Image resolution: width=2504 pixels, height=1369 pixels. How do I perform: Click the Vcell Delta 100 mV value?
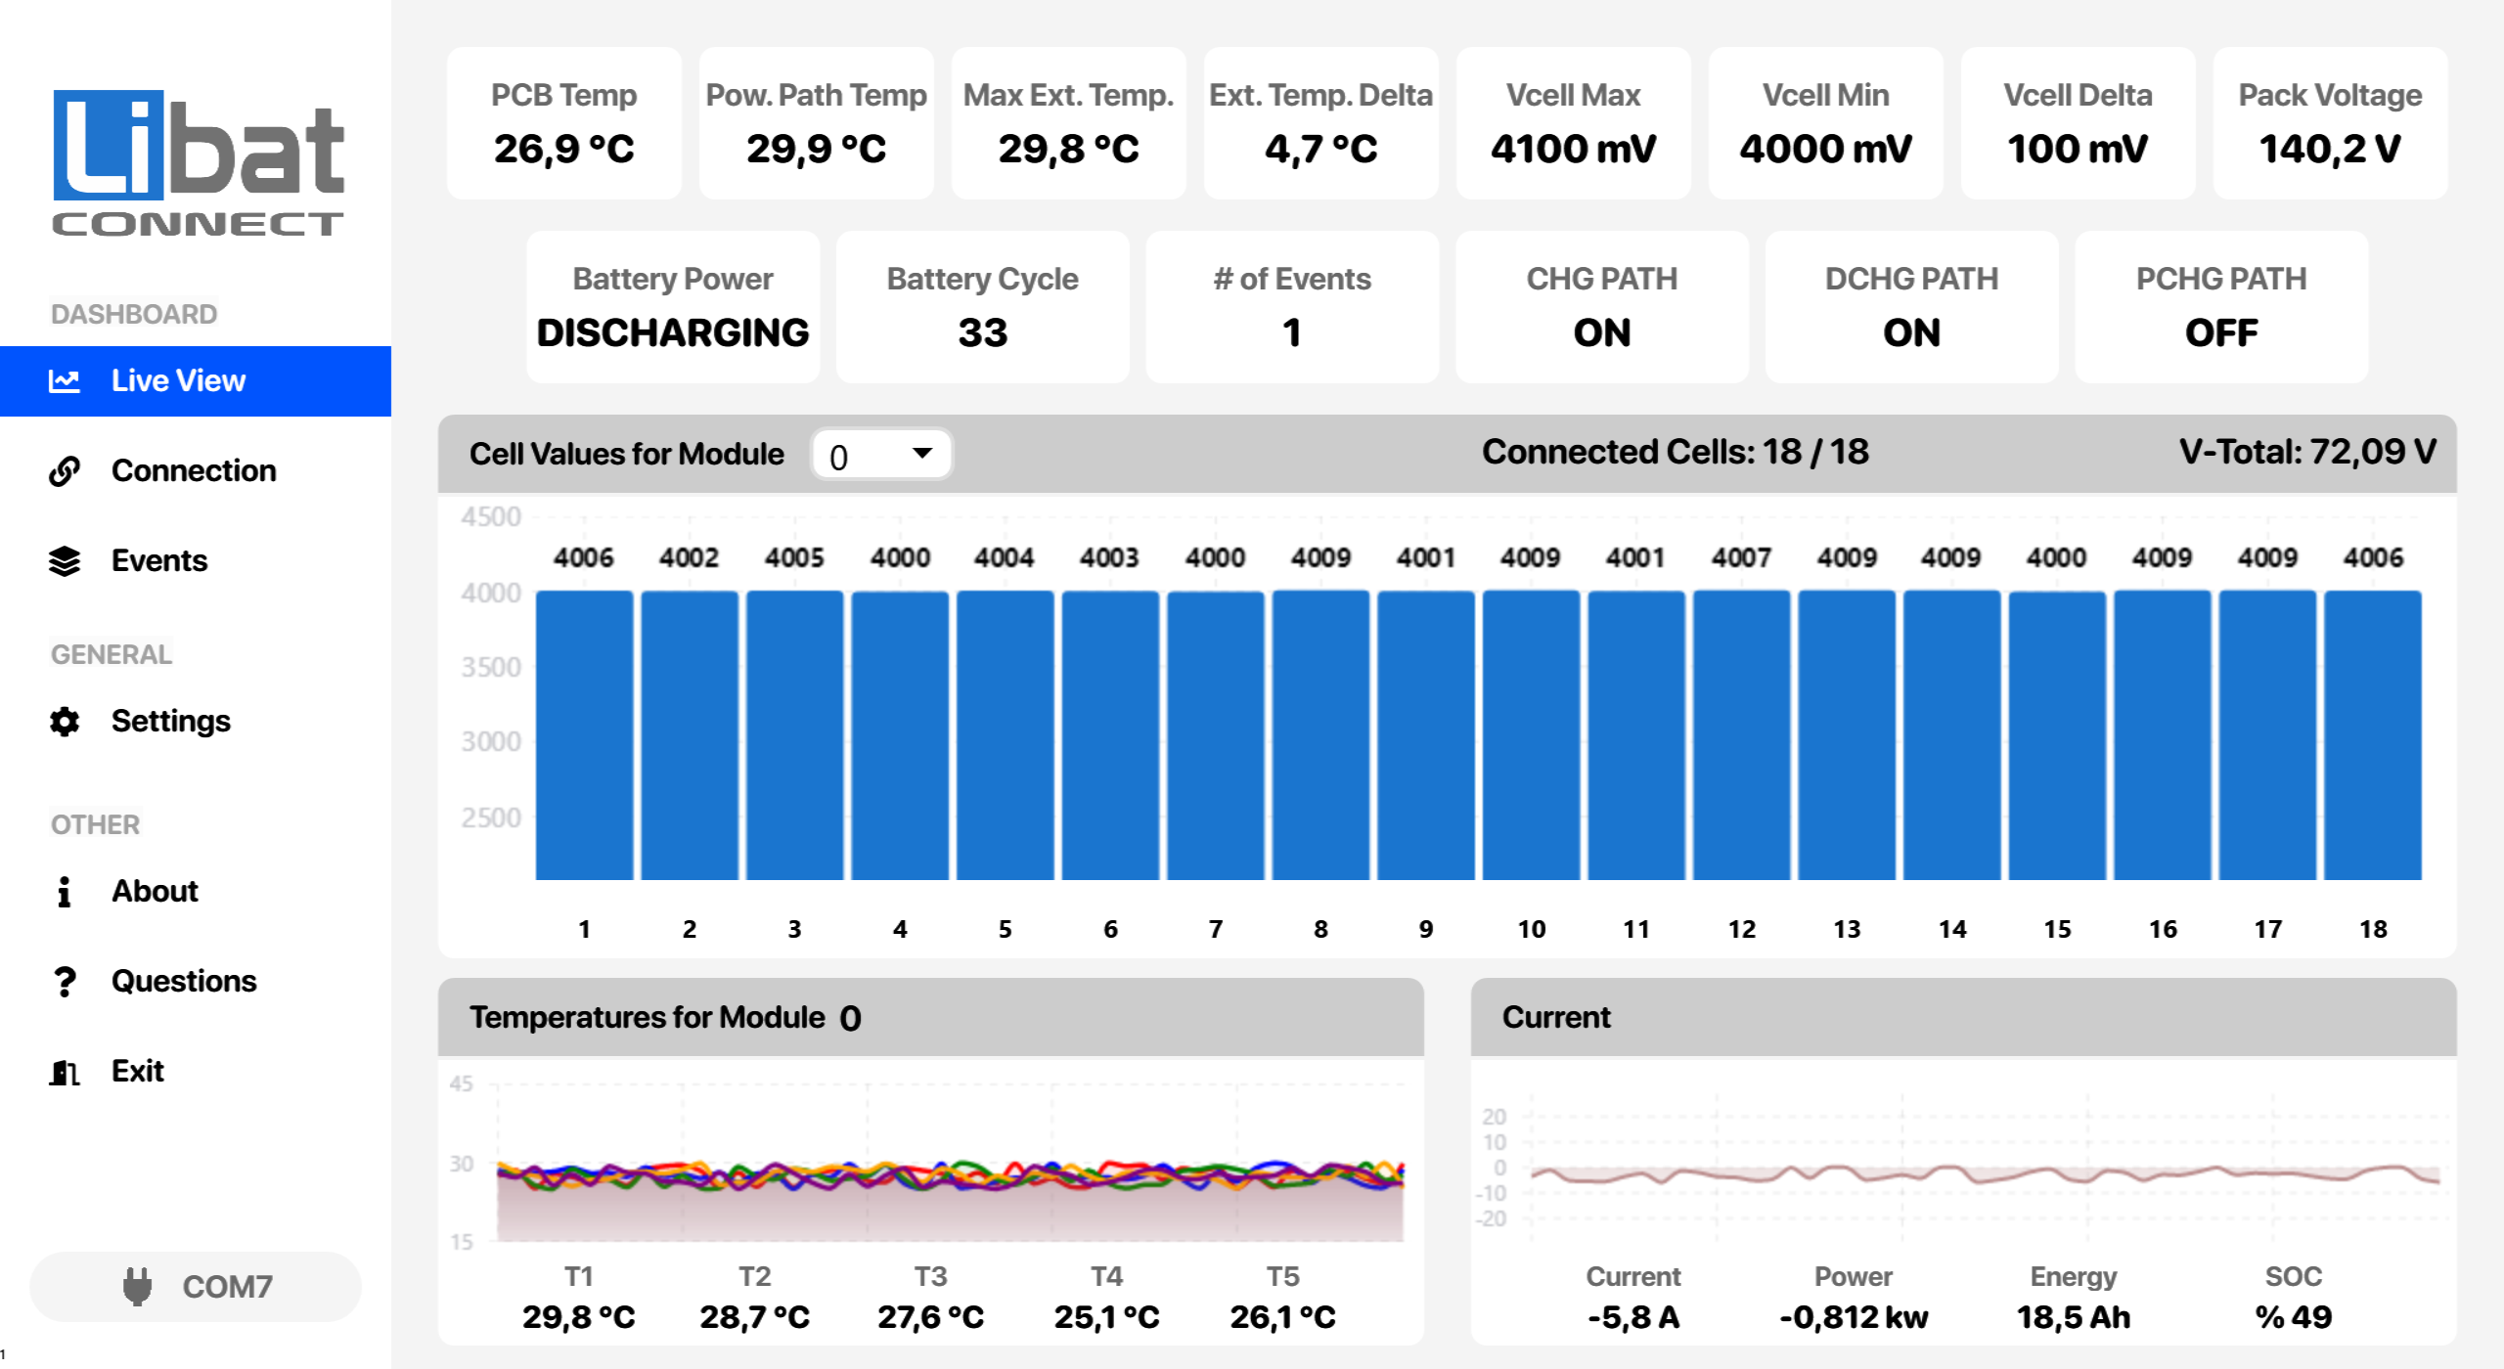coord(2078,150)
